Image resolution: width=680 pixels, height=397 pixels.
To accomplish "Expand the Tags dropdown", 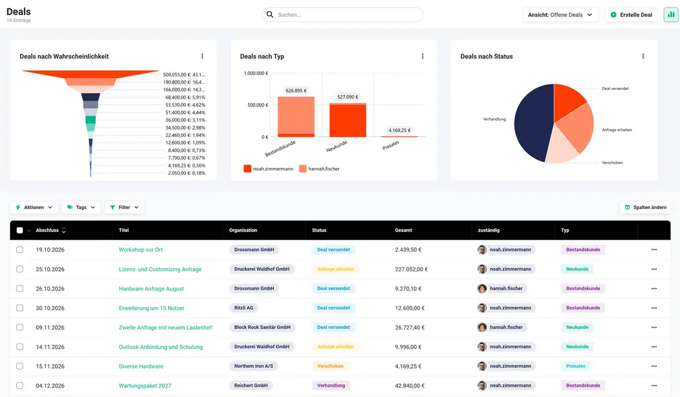I will coord(81,207).
